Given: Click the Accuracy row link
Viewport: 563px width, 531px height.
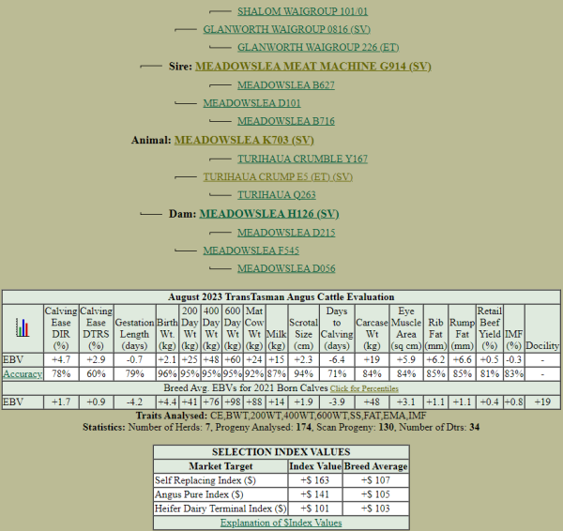Looking at the screenshot, I should (22, 373).
